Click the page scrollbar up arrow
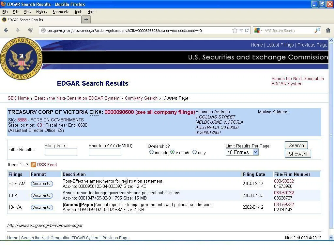Image resolution: width=334 pixels, height=250 pixels. pos(331,40)
